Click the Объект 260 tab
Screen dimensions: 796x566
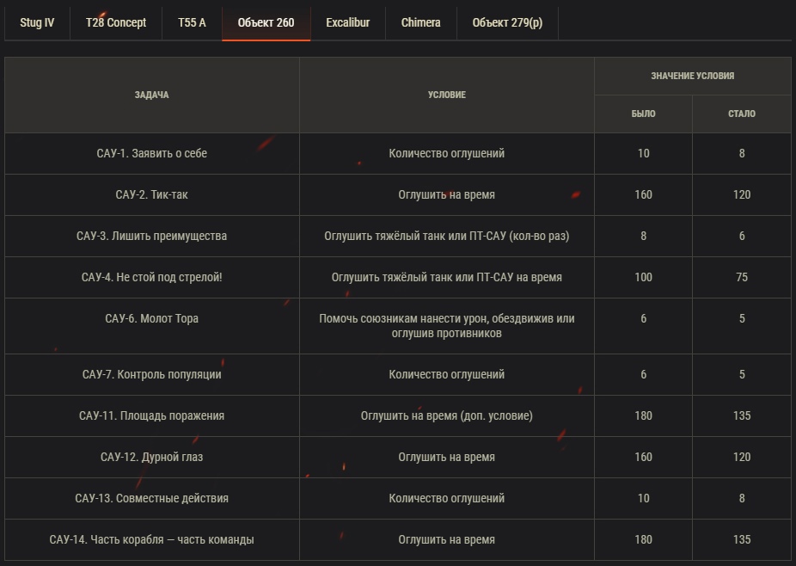[x=266, y=23]
